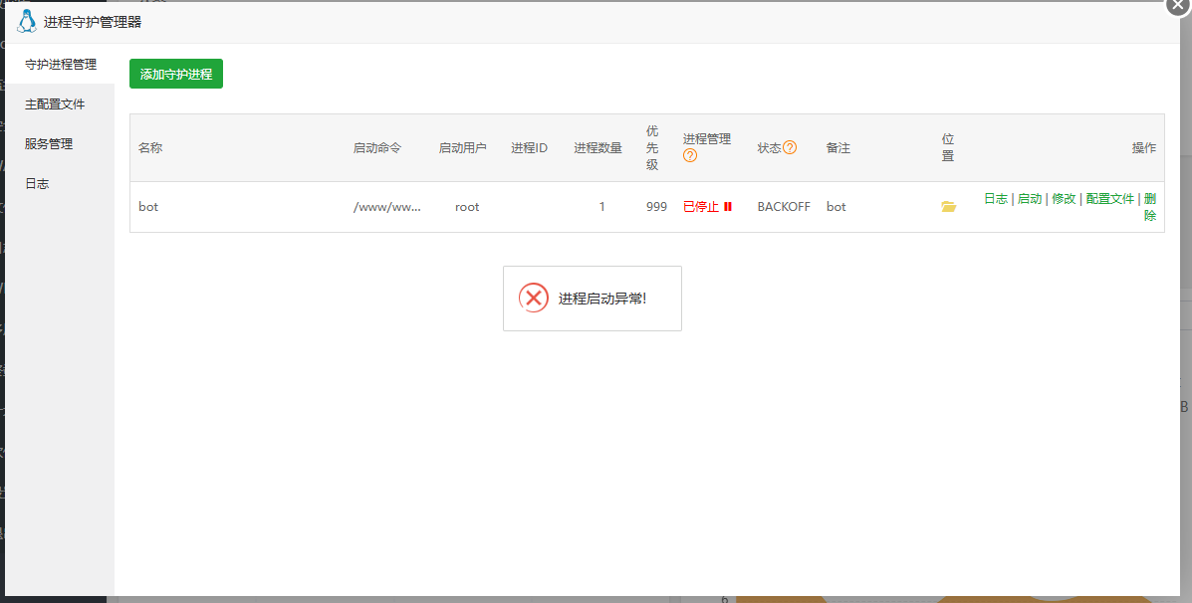Switch to 主配置文件 tab
This screenshot has height=603, width=1192.
[x=60, y=104]
